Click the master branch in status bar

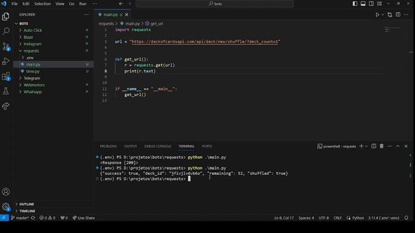tap(20, 217)
